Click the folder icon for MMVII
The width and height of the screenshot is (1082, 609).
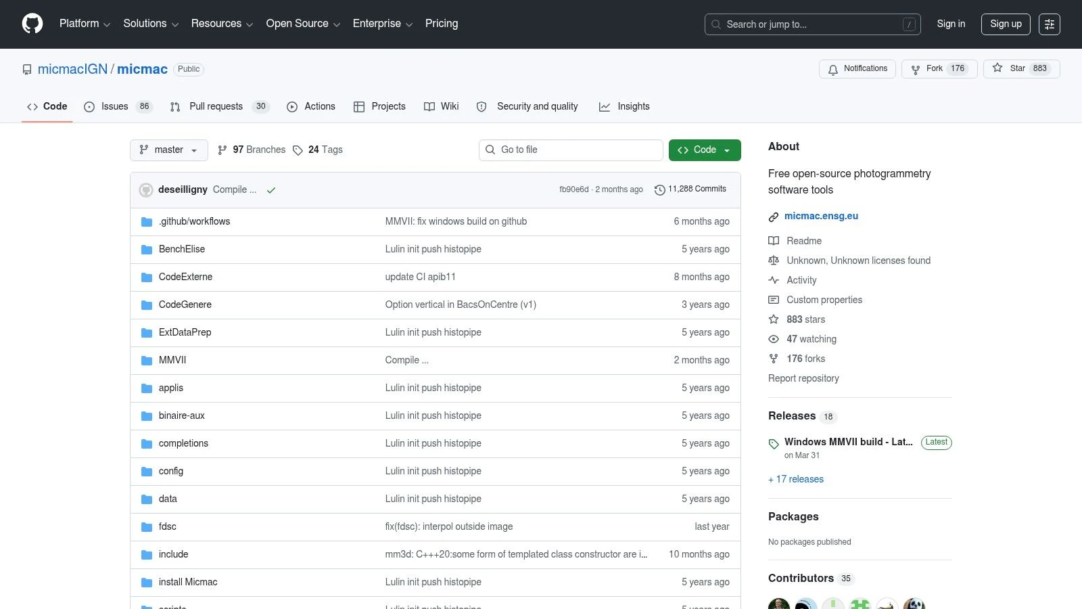147,361
